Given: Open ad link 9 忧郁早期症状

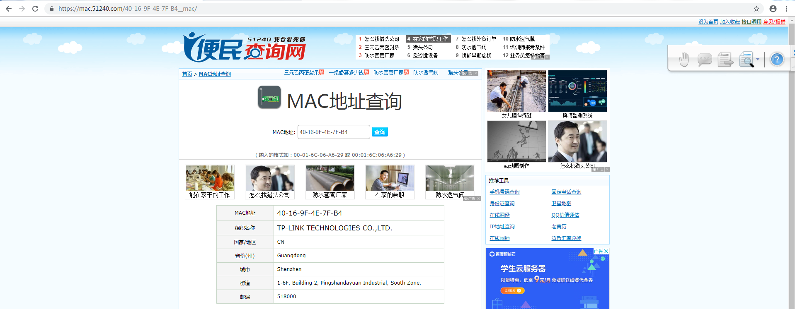Looking at the screenshot, I should [x=476, y=55].
